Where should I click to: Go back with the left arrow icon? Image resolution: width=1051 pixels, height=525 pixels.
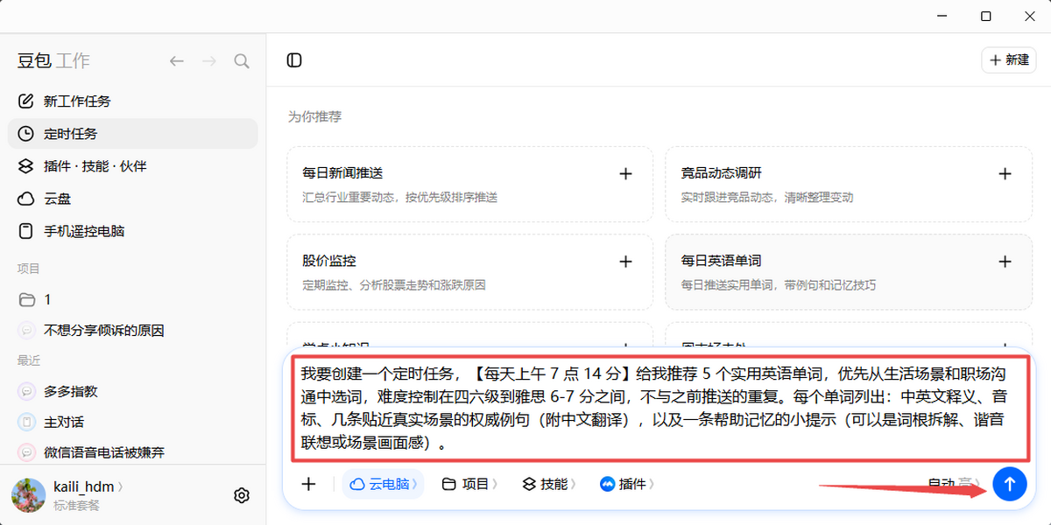[x=177, y=61]
